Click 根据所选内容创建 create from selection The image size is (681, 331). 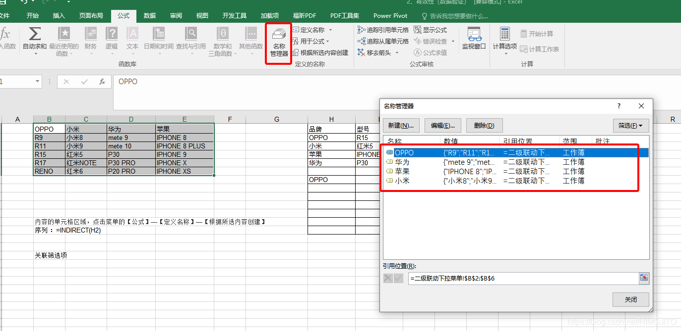(x=320, y=52)
